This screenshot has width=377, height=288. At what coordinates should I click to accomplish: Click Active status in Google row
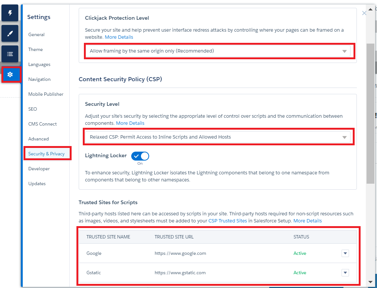300,253
